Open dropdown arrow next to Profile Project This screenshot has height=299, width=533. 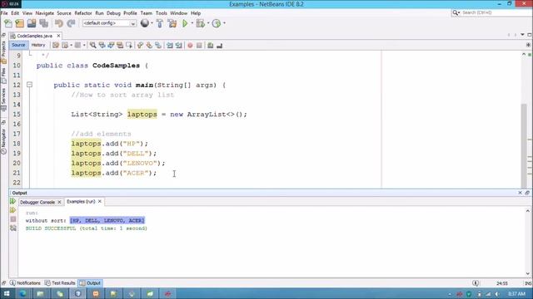224,23
